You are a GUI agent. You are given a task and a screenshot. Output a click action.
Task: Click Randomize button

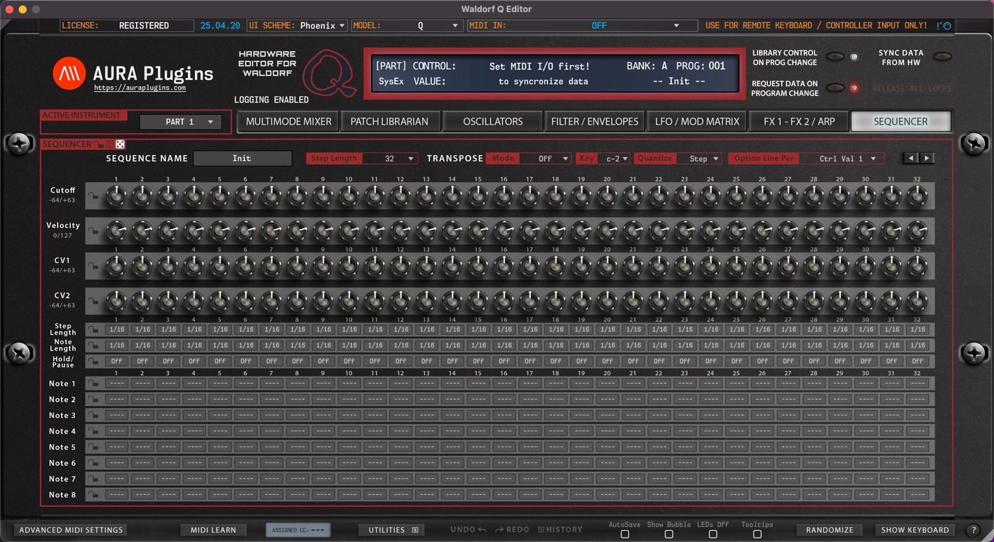coord(830,530)
